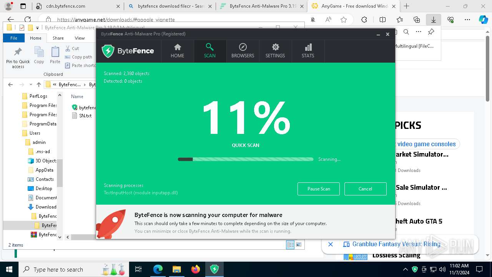This screenshot has height=277, width=492.
Task: Click Name column header in Explorer
Action: [77, 97]
